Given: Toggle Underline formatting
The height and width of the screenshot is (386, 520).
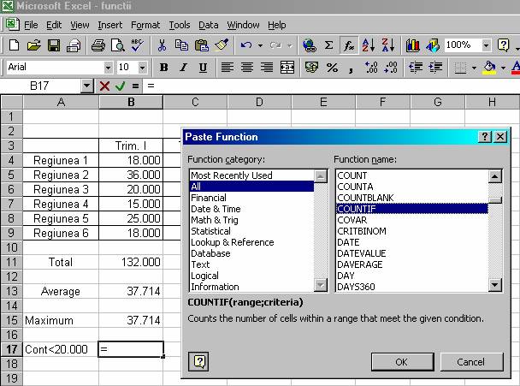Looking at the screenshot, I should pyautogui.click(x=203, y=67).
